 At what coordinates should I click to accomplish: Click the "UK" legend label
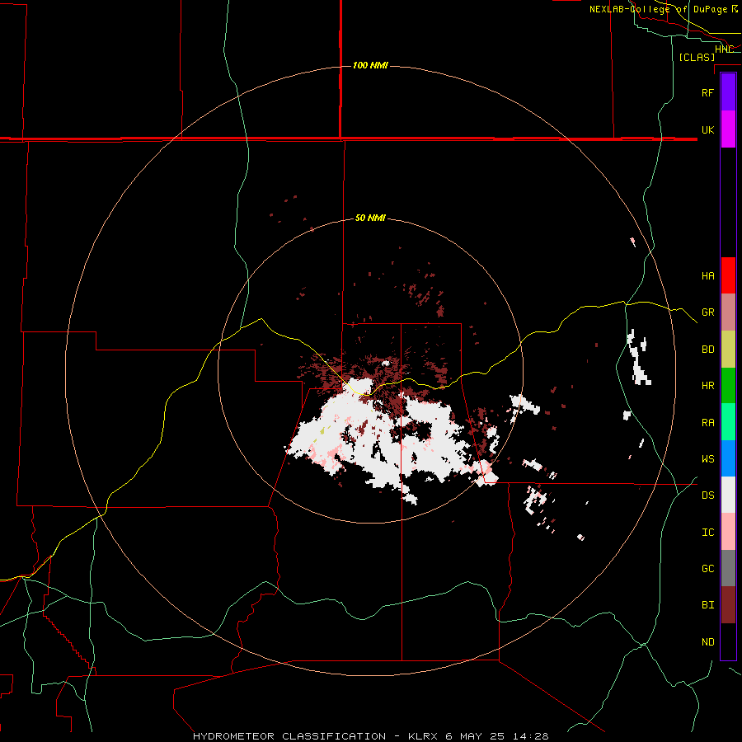707,129
